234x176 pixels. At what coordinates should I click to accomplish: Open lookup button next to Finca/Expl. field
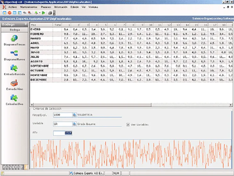tap(74, 115)
